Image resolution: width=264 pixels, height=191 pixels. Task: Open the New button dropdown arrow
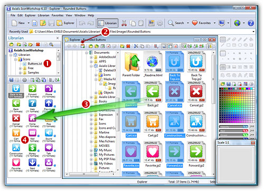click(29, 23)
